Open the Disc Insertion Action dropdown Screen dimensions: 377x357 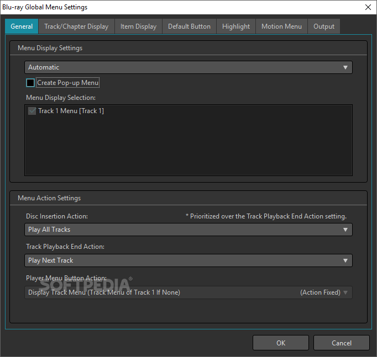(x=188, y=230)
